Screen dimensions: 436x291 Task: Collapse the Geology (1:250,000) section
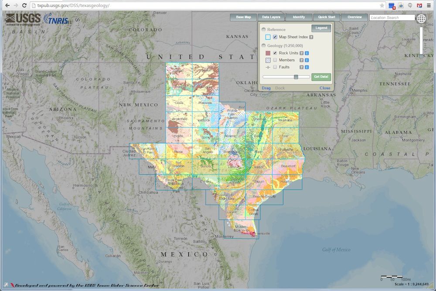click(263, 45)
